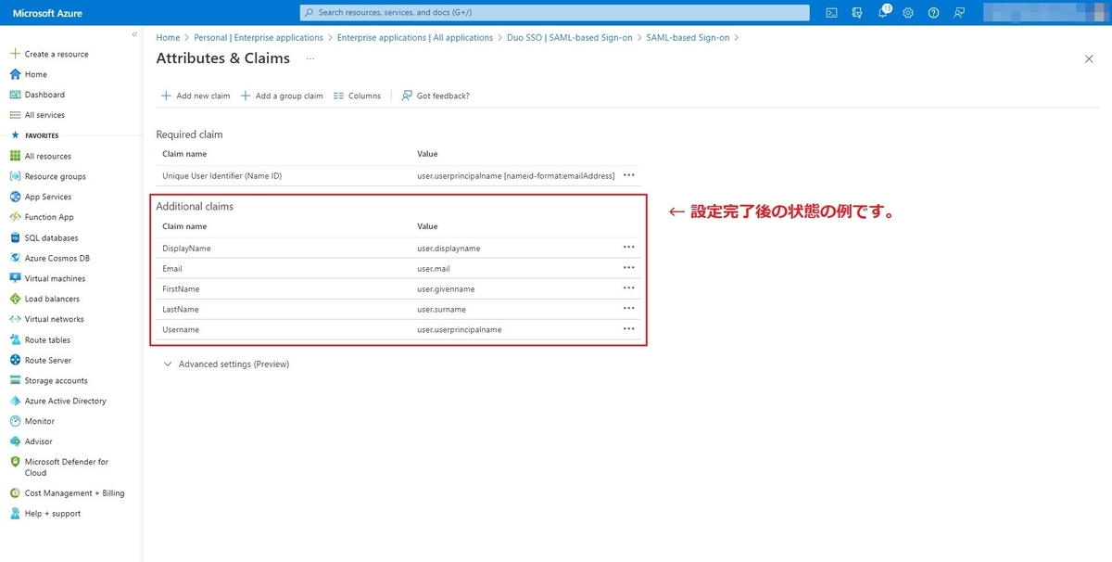Click the Route Server icon
The height and width of the screenshot is (562, 1112).
[x=15, y=360]
